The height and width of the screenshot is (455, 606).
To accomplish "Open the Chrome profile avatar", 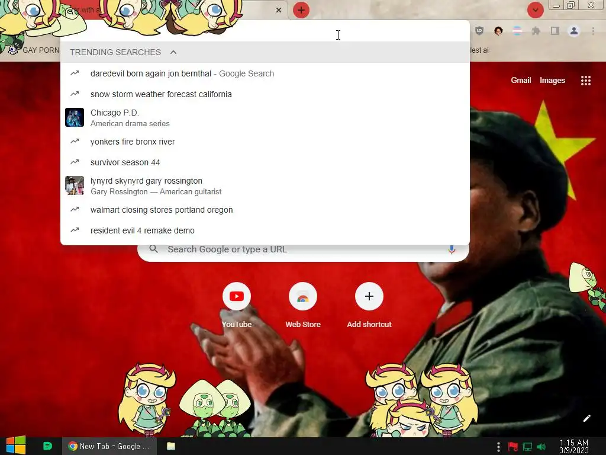I will (574, 31).
